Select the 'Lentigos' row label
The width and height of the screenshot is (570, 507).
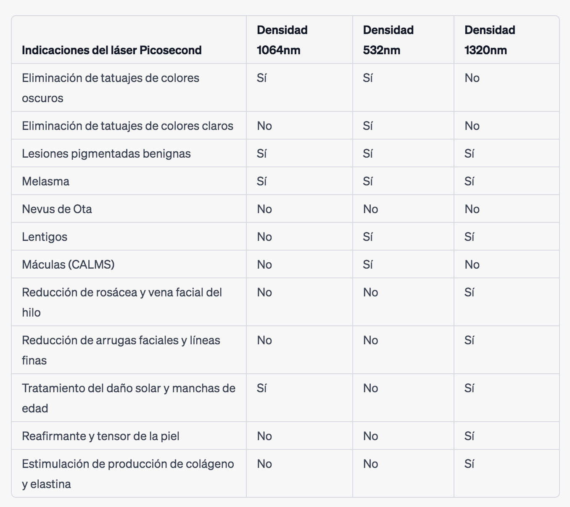(45, 237)
